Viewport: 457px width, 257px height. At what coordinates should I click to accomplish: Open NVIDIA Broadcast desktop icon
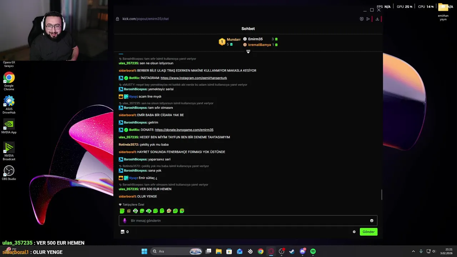click(9, 151)
